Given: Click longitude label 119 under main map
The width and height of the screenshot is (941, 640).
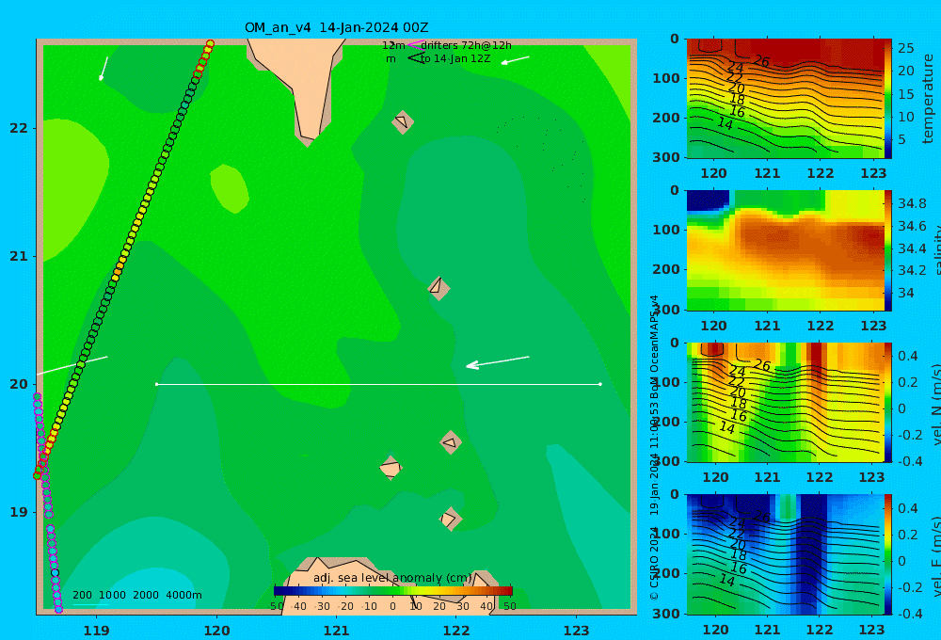Looking at the screenshot, I should (97, 631).
